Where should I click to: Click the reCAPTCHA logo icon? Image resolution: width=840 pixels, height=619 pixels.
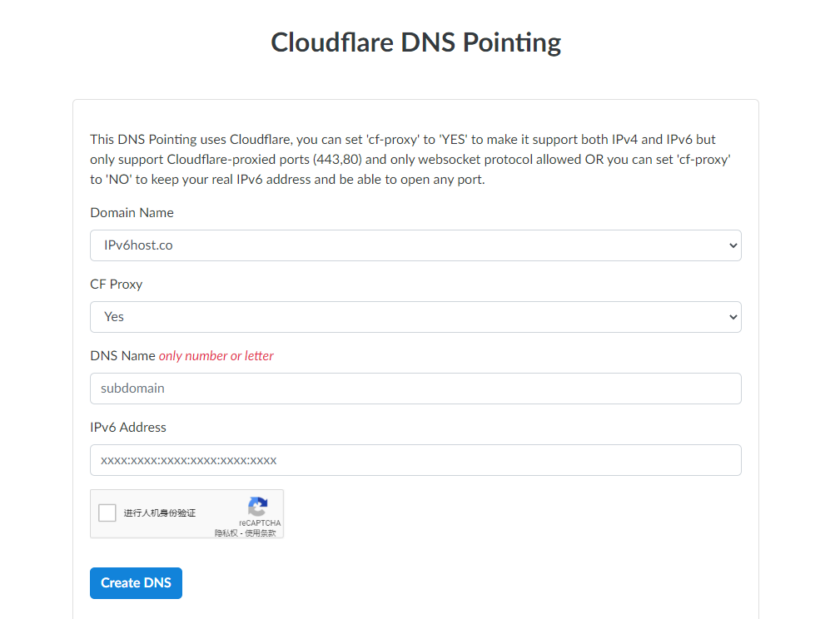tap(258, 507)
